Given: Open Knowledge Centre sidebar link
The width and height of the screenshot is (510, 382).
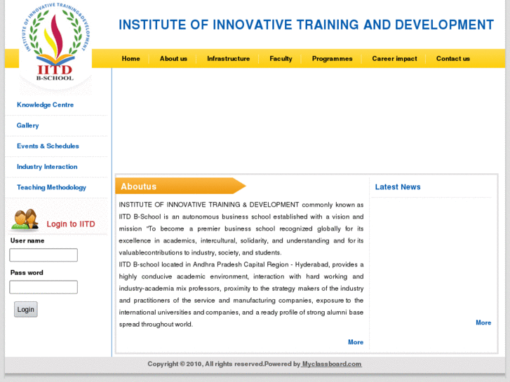Looking at the screenshot, I should (45, 105).
